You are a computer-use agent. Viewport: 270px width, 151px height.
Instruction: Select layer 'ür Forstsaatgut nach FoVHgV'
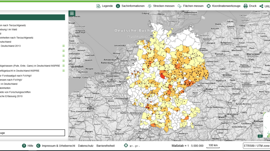click(x=16, y=76)
